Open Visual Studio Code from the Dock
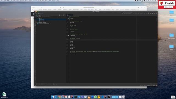This screenshot has width=176, height=99. (x=102, y=97)
